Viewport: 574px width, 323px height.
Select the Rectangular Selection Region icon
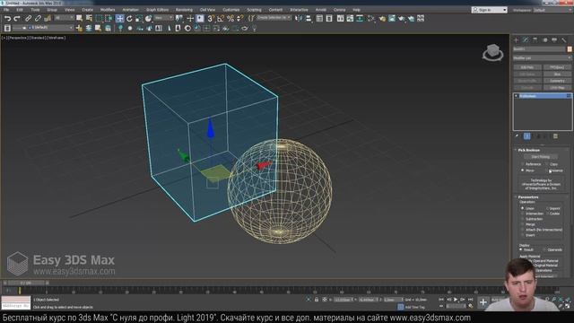(x=99, y=18)
